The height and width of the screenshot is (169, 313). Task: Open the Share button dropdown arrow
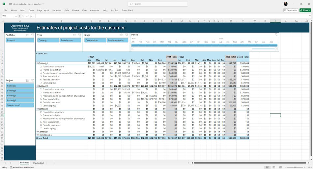pos(310,11)
